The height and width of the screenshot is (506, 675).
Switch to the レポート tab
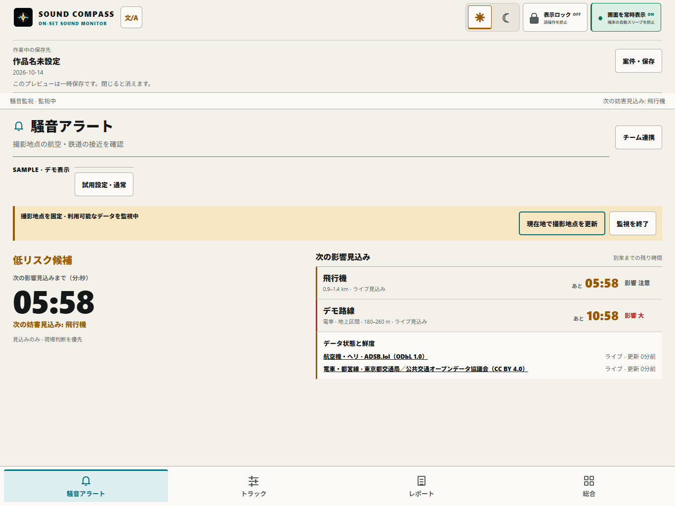(422, 486)
